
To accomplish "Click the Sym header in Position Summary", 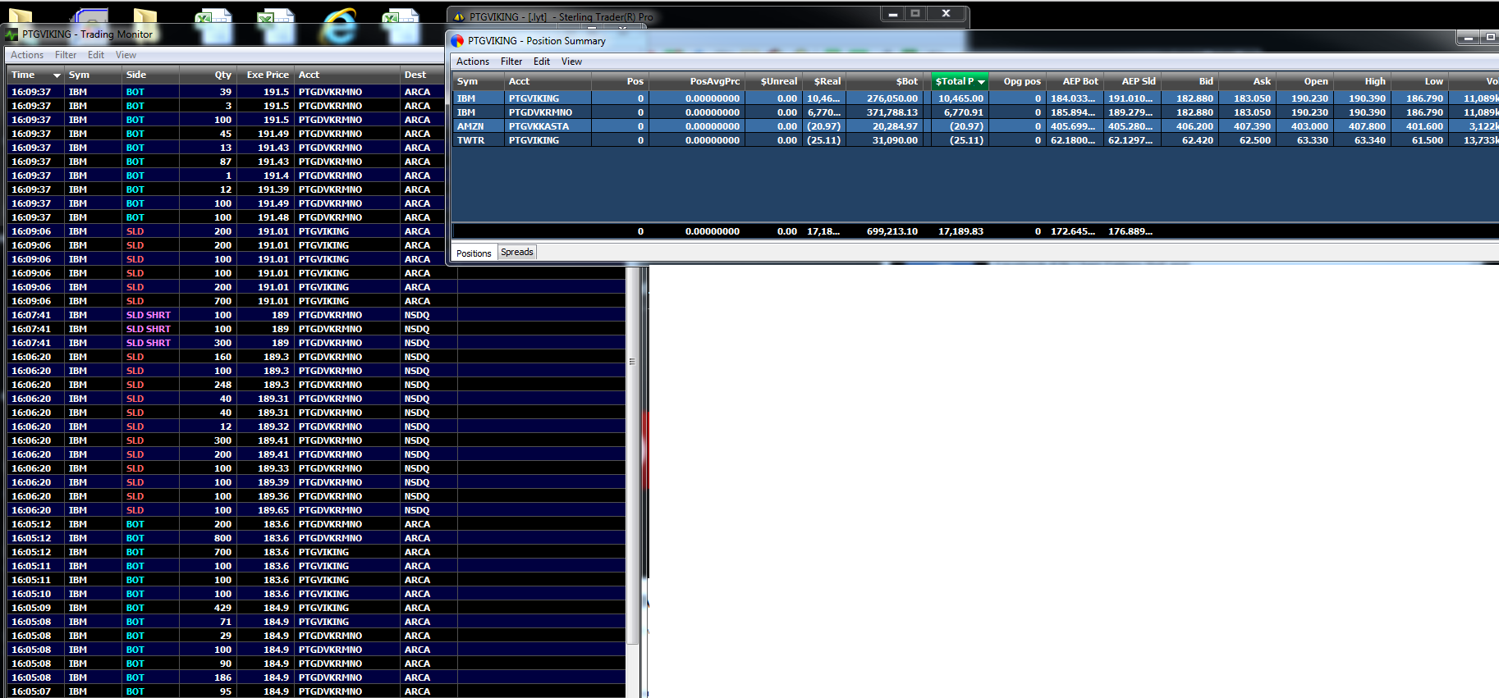I will pyautogui.click(x=479, y=81).
